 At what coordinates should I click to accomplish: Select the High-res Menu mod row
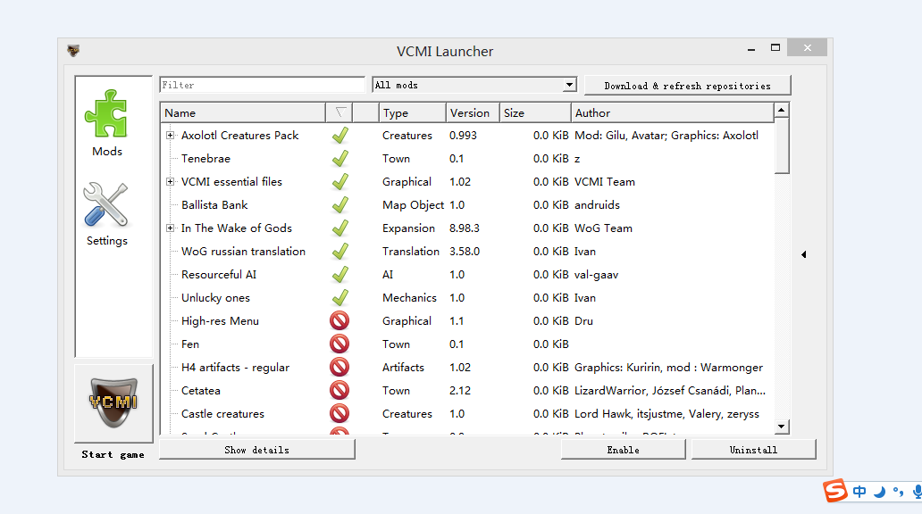pyautogui.click(x=467, y=320)
